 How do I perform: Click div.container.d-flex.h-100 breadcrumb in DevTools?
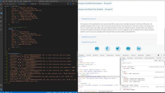[x=105, y=91]
